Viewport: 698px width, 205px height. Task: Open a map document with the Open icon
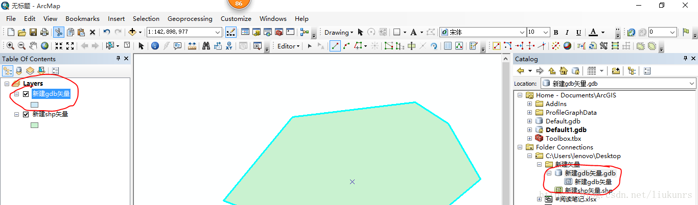point(22,32)
